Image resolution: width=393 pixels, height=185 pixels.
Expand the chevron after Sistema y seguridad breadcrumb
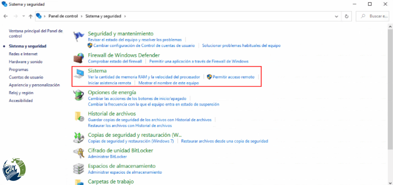point(125,16)
